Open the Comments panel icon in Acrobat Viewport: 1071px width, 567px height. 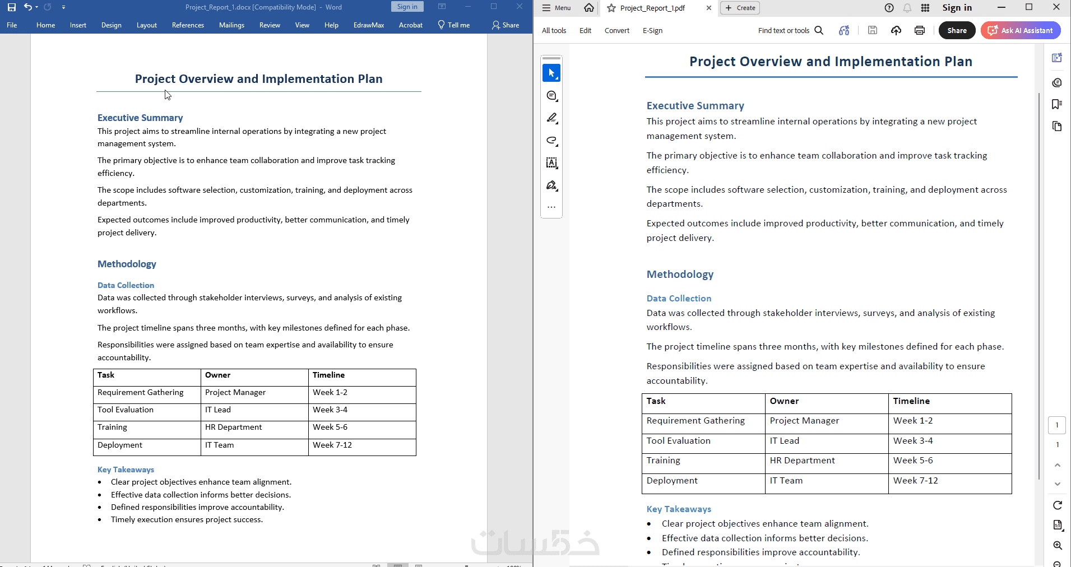[1057, 82]
